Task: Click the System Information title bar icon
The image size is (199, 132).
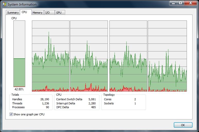Action: (x=5, y=4)
